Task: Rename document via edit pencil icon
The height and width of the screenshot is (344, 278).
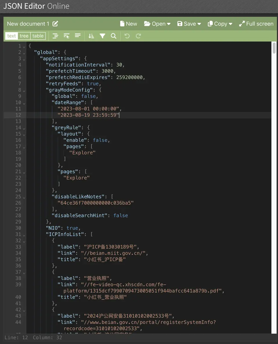Action: click(x=55, y=24)
